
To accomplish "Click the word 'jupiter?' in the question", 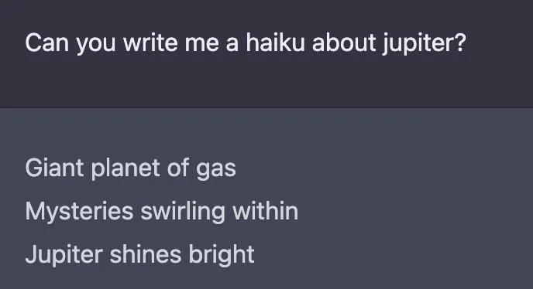I will [425, 43].
